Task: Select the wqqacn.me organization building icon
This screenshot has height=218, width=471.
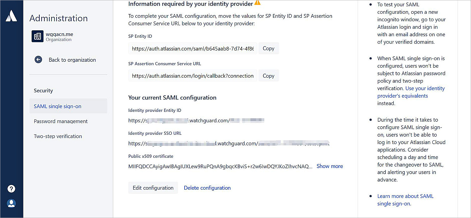Action: click(x=37, y=36)
